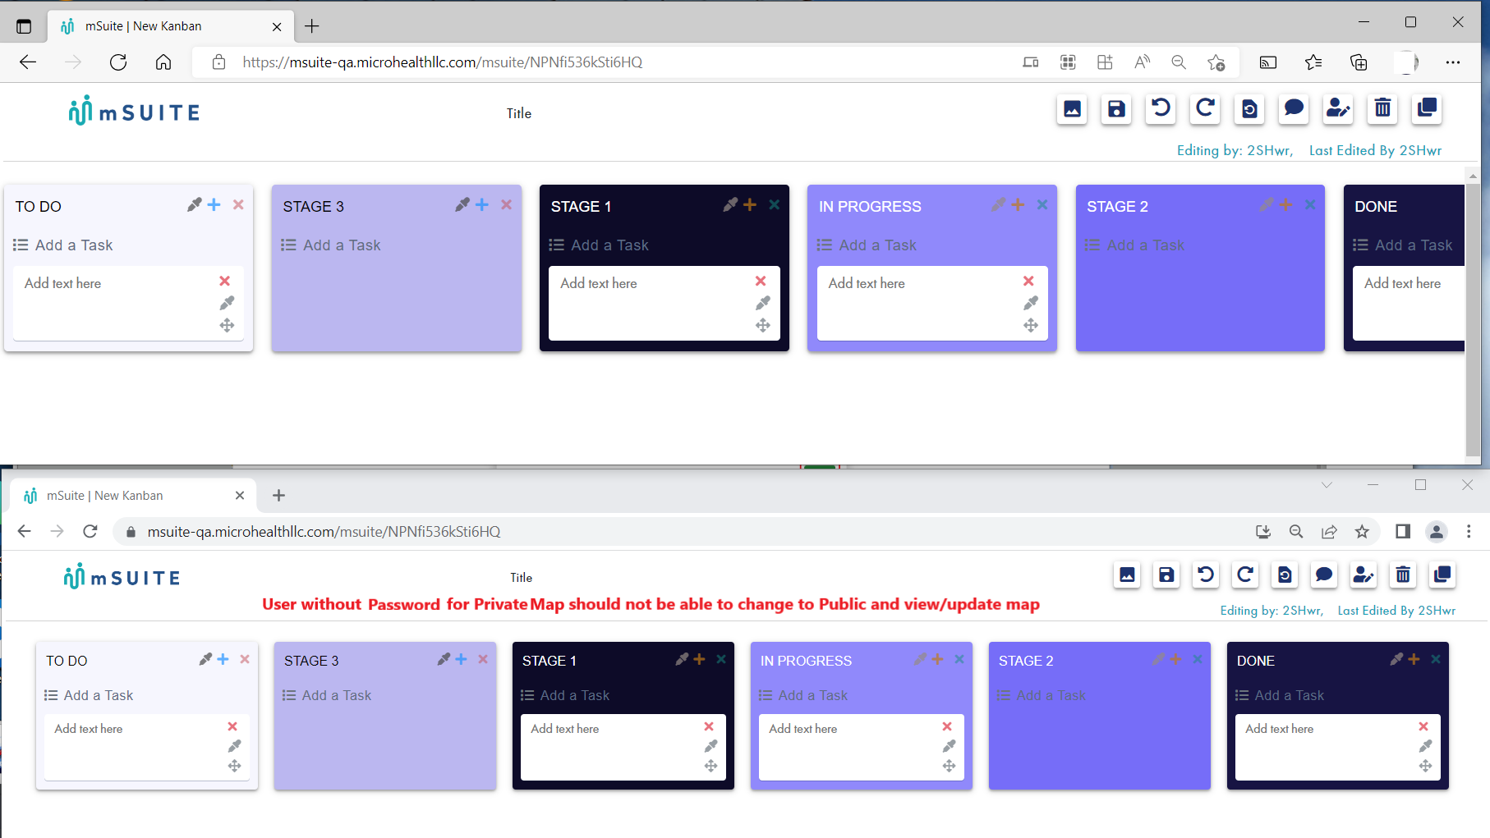Save the Kanban board
1490x838 pixels.
tap(1115, 109)
